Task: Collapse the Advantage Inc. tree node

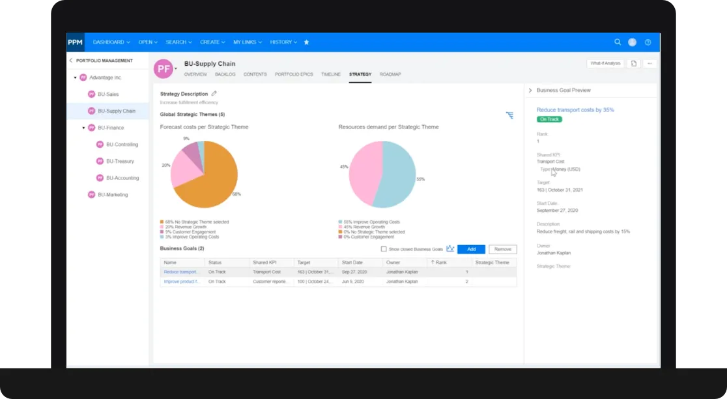Action: coord(76,78)
